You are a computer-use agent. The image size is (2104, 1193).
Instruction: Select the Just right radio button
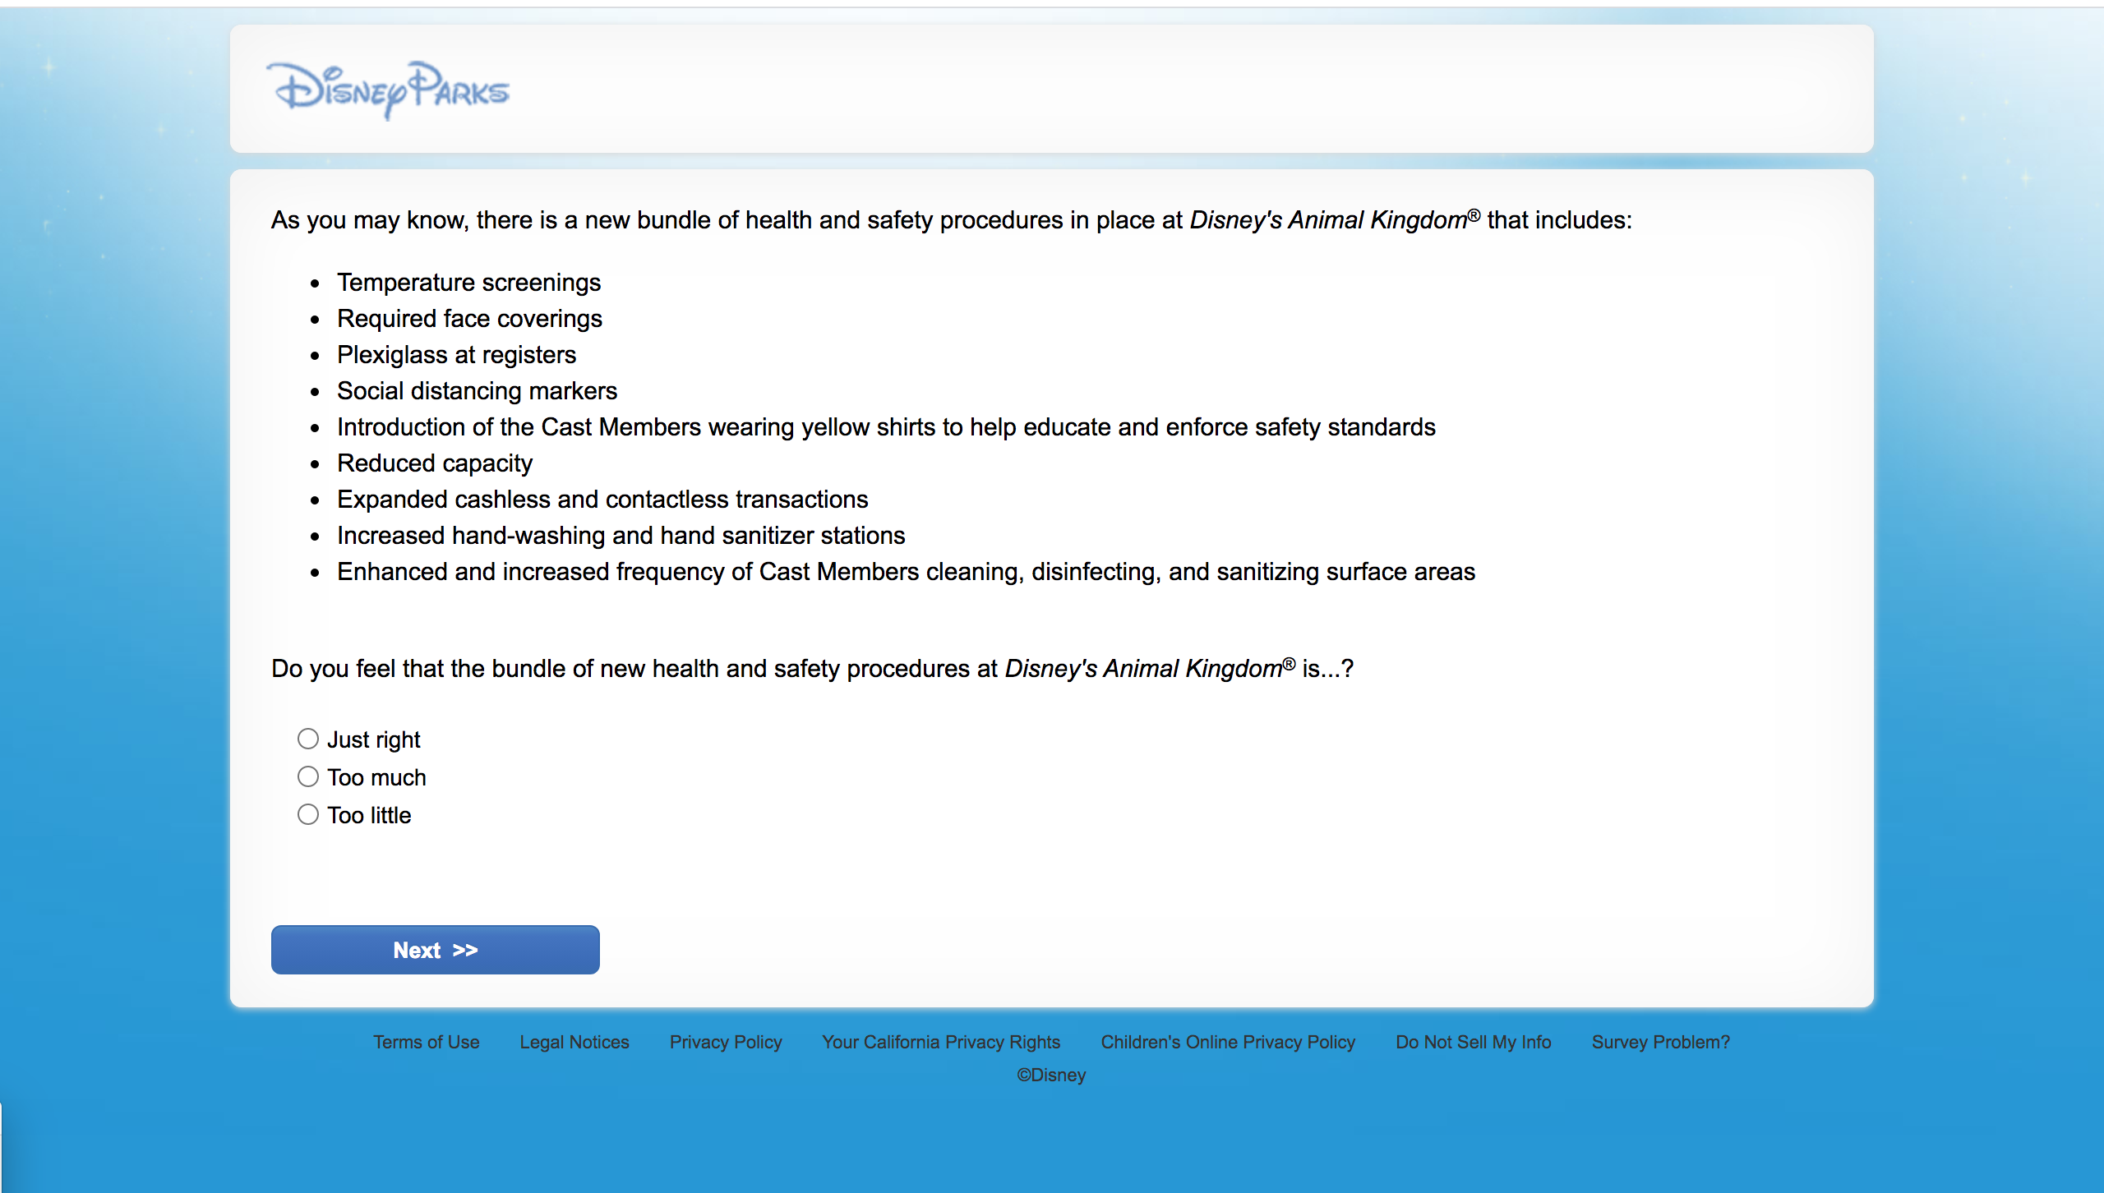click(x=308, y=739)
